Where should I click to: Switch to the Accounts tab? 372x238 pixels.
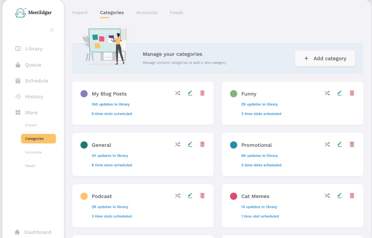147,13
